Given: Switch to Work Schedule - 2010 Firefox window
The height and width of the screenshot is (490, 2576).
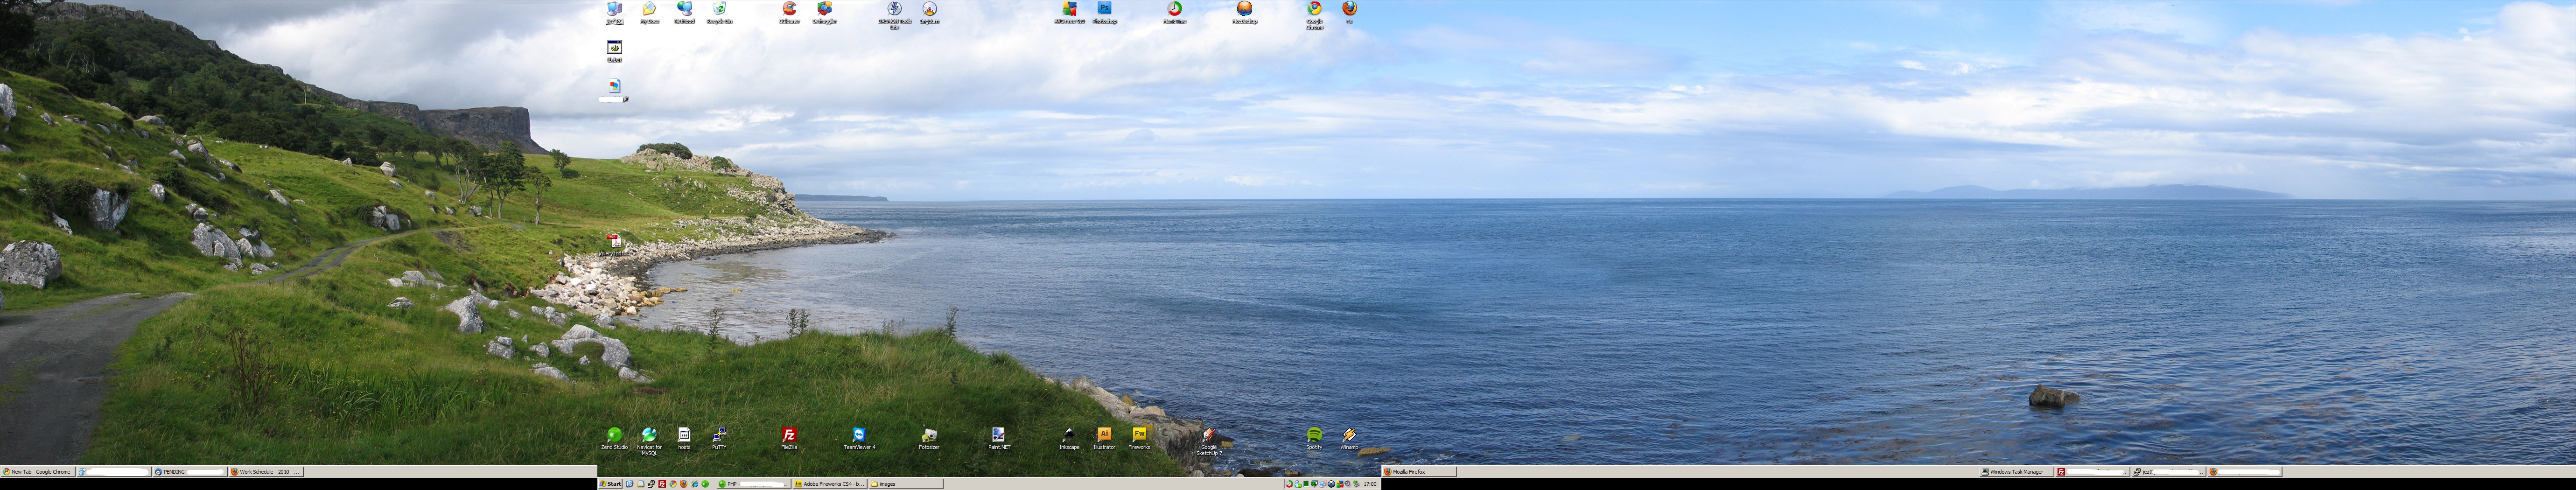Looking at the screenshot, I should tap(266, 471).
